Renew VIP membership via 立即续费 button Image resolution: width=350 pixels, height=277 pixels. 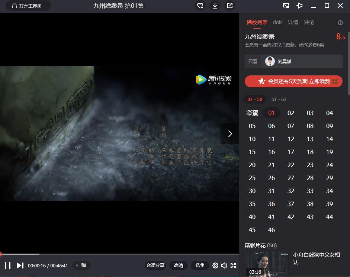293,81
